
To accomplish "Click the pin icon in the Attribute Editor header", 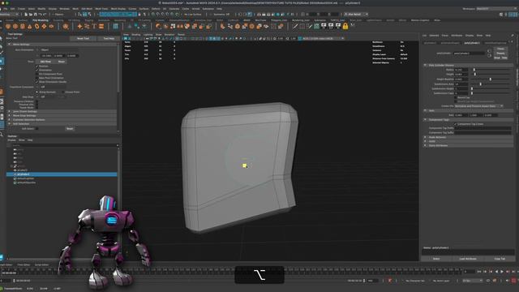I will pyautogui.click(x=513, y=36).
